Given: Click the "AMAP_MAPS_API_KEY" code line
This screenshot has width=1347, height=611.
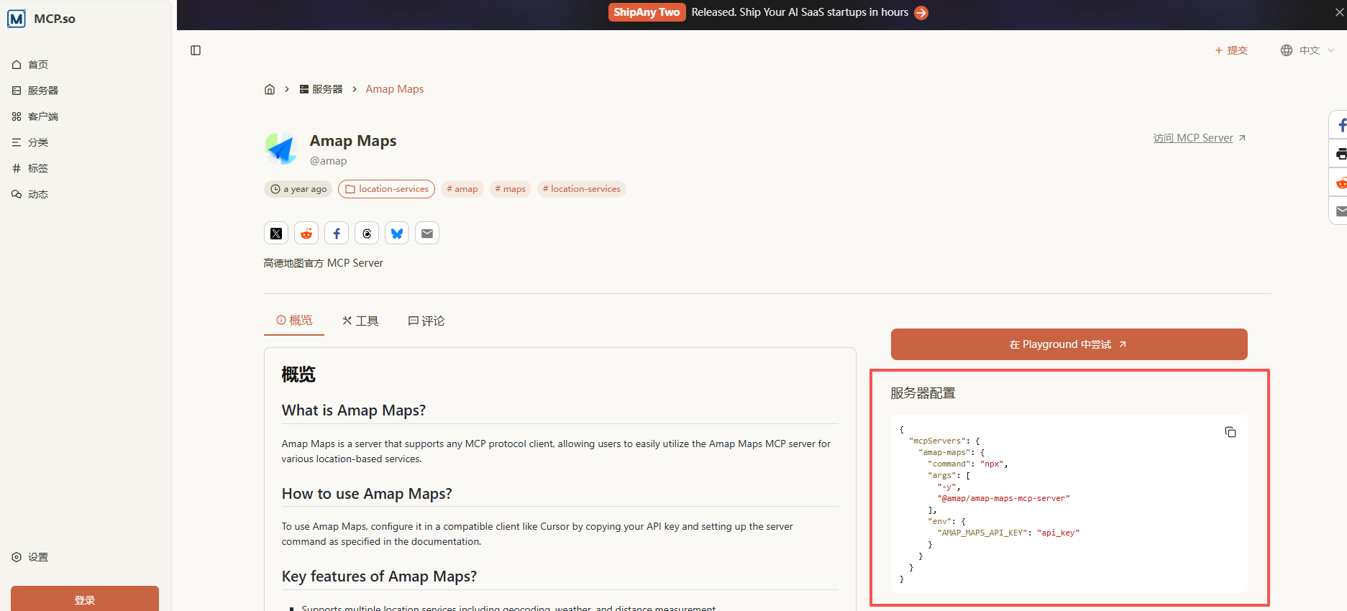Looking at the screenshot, I should coord(1008,533).
